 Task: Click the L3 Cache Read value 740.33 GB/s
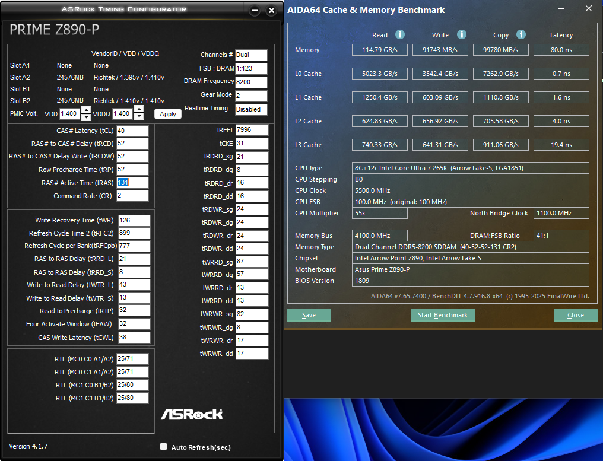[380, 145]
